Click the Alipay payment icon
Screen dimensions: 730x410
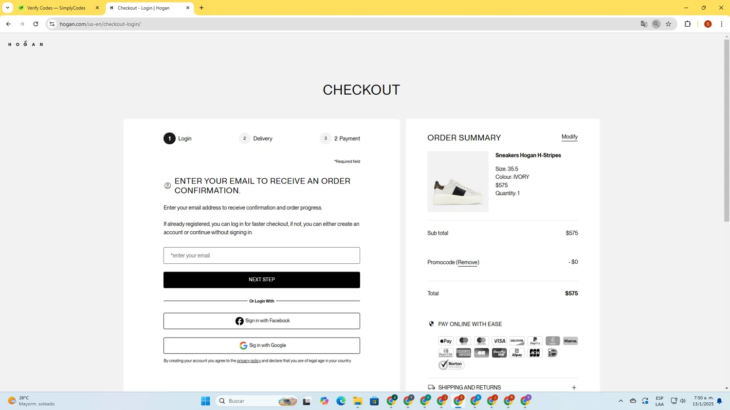(x=517, y=353)
